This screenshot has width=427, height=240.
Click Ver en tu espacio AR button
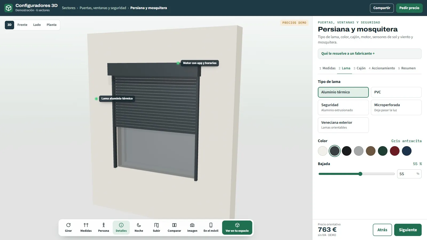coord(237,227)
